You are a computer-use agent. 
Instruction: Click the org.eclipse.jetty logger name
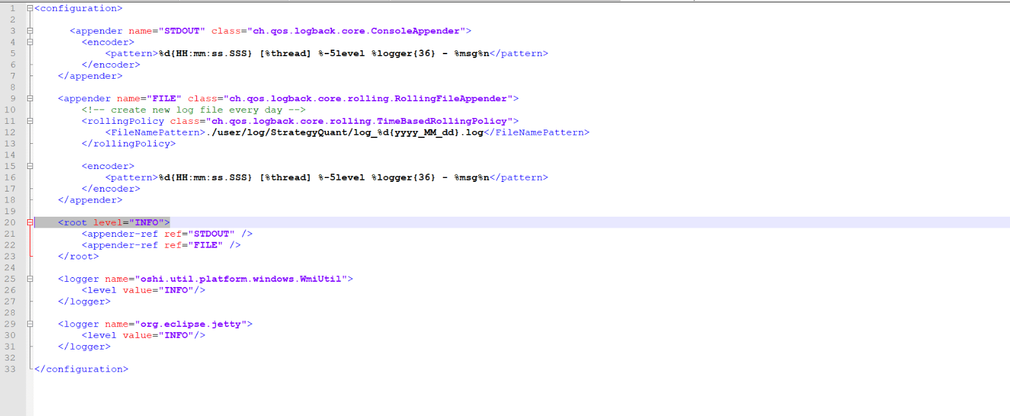pos(191,324)
